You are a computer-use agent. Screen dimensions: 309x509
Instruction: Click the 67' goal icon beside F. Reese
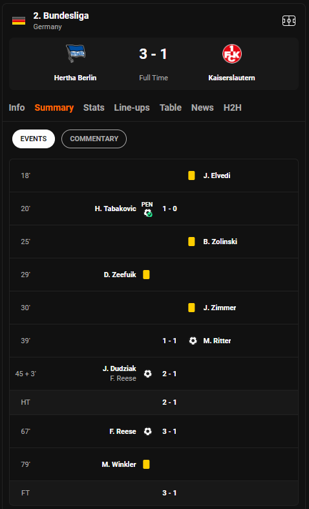click(147, 431)
